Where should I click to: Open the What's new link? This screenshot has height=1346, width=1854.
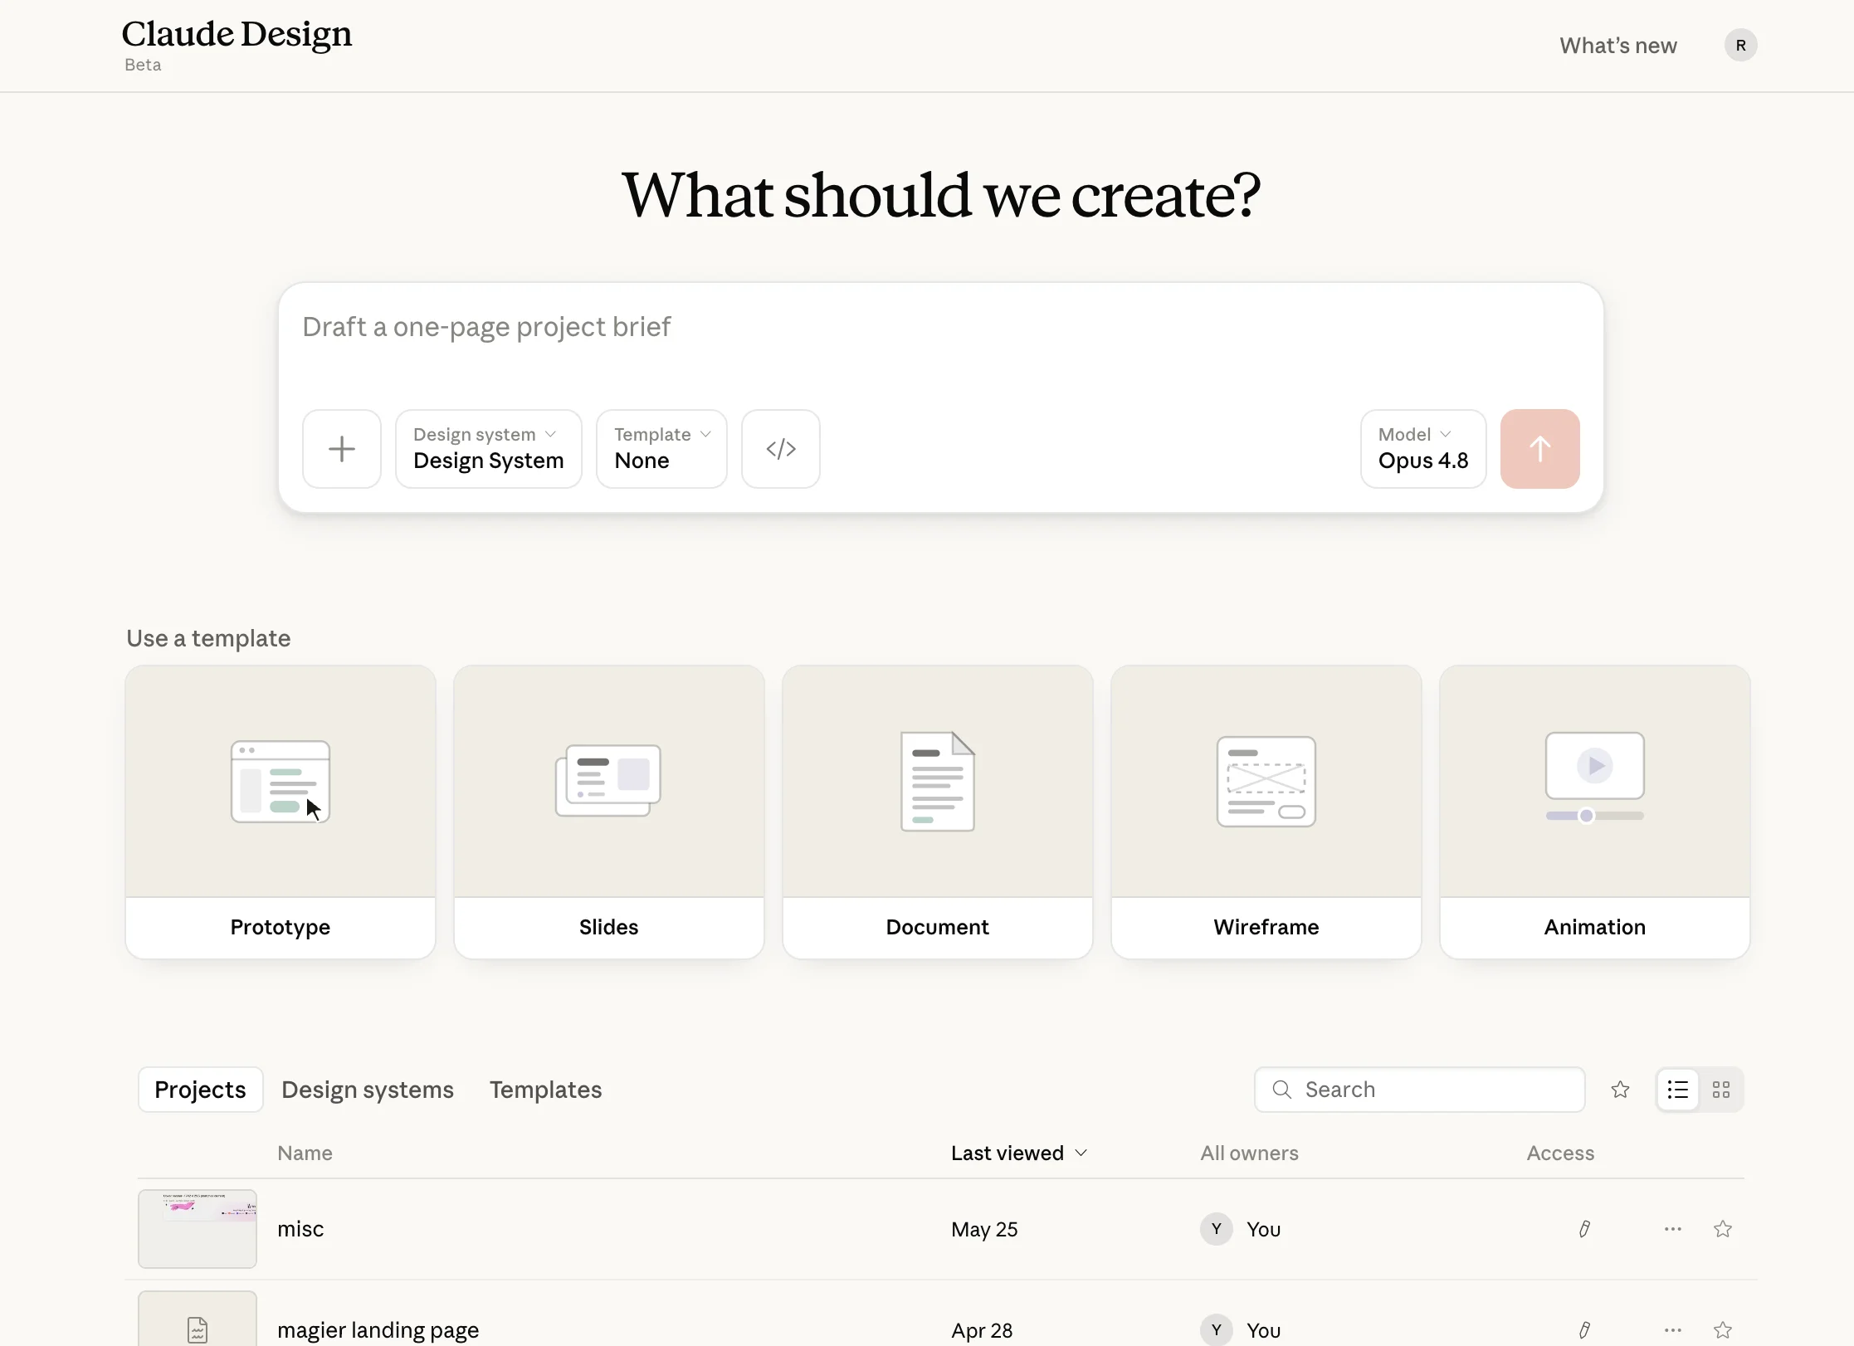coord(1617,46)
